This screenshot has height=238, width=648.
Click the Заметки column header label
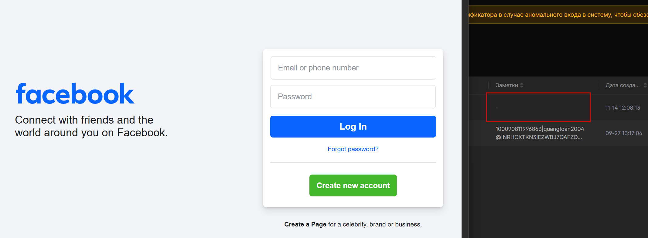tap(506, 85)
